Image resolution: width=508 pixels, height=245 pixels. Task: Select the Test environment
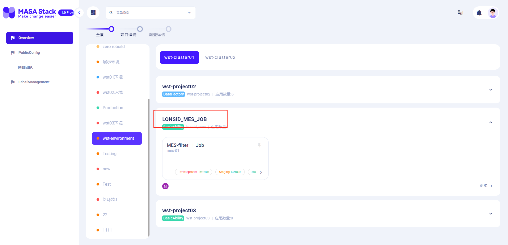pyautogui.click(x=117, y=184)
